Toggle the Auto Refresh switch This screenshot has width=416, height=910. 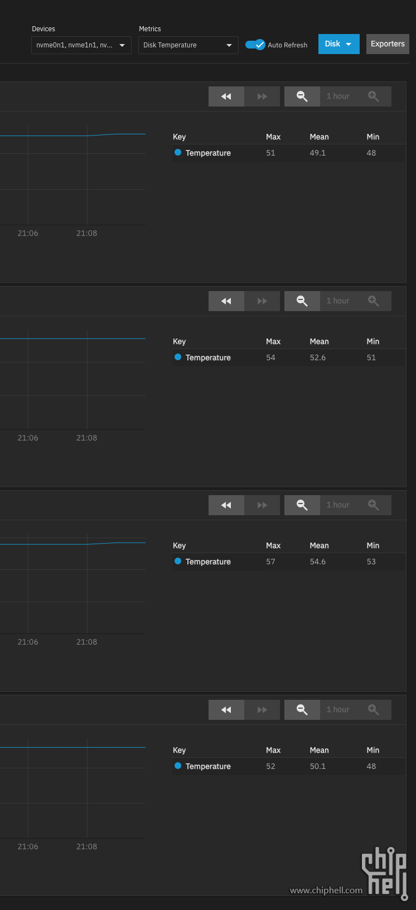click(x=255, y=45)
